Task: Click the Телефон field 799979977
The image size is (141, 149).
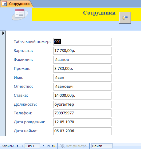Action: pos(82,113)
